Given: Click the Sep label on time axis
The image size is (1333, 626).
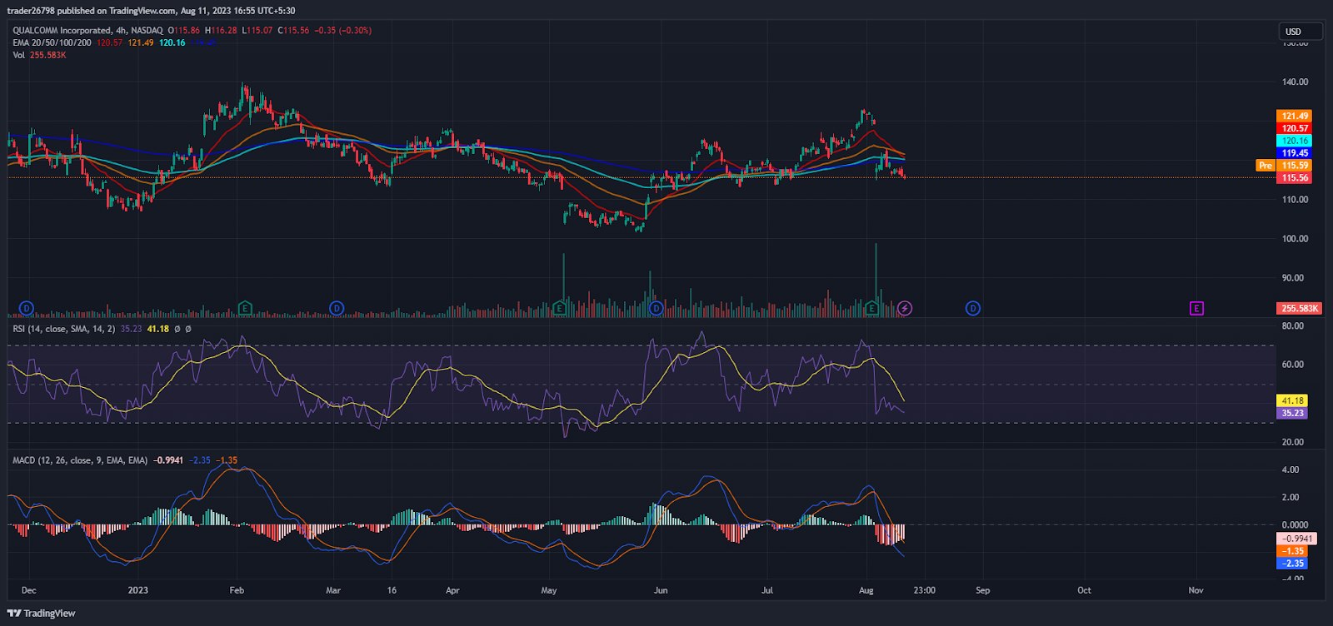Looking at the screenshot, I should (x=983, y=590).
